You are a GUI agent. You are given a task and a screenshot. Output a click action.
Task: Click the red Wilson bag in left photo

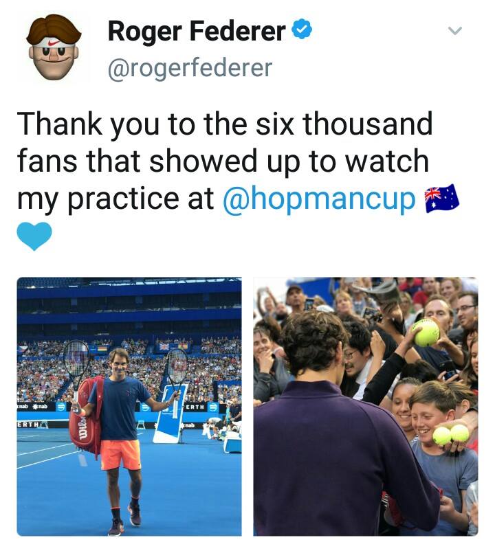87,417
